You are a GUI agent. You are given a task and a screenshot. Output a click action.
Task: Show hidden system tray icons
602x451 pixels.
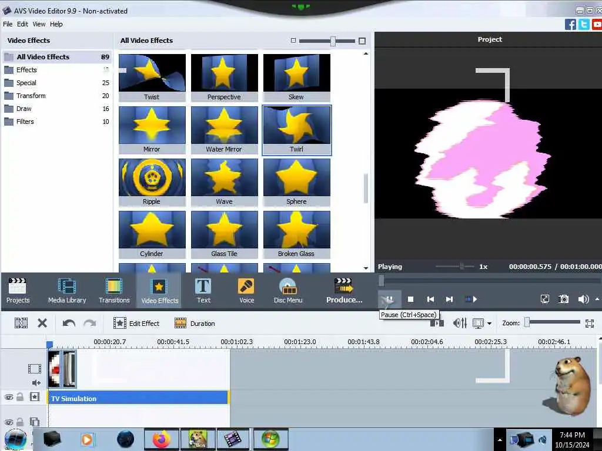(500, 440)
